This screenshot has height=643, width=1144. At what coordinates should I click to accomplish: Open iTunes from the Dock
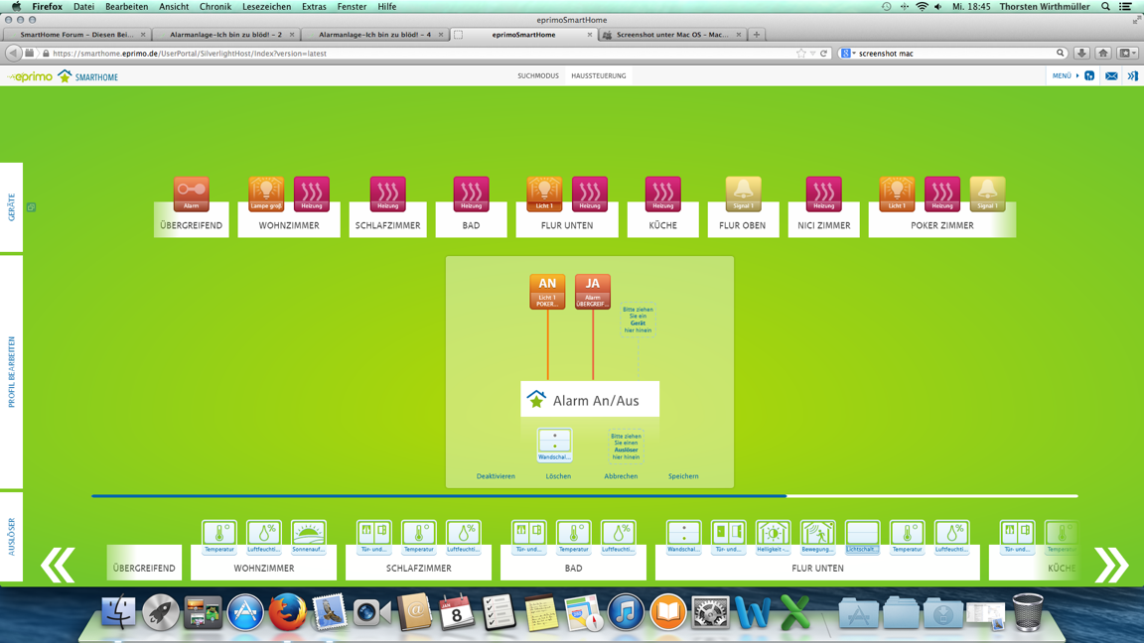tap(626, 611)
